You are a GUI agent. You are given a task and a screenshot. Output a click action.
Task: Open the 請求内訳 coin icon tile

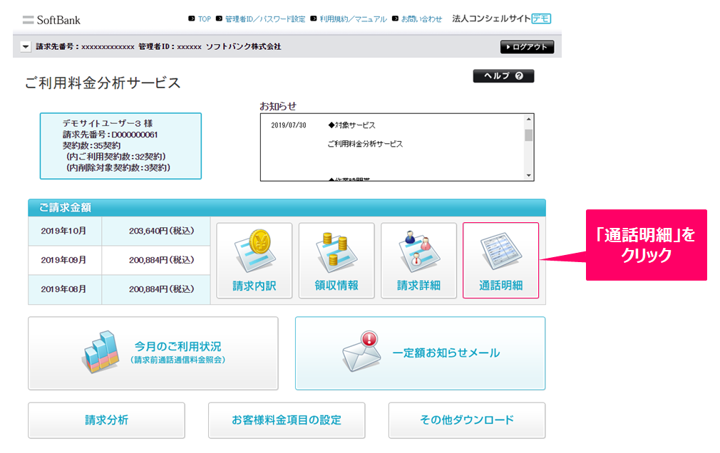tap(254, 260)
